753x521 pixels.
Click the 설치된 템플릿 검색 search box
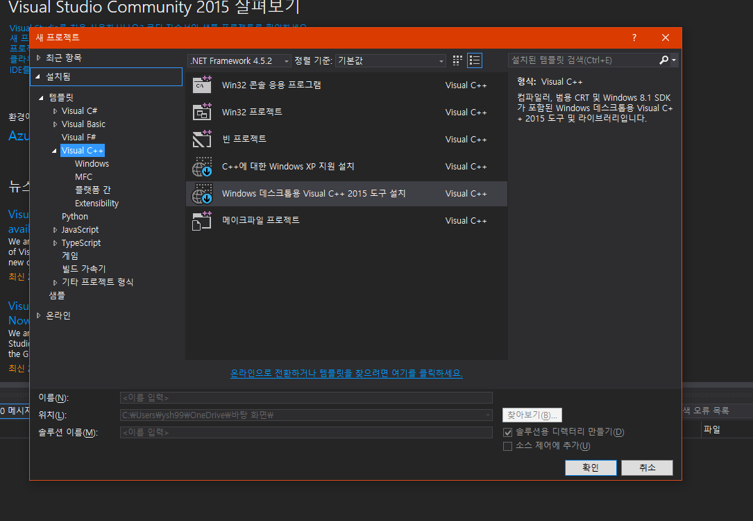coord(584,60)
